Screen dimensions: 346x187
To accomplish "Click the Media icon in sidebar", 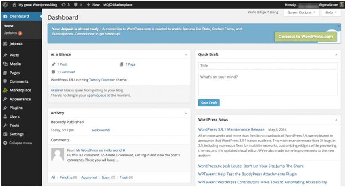I will point(5,64).
